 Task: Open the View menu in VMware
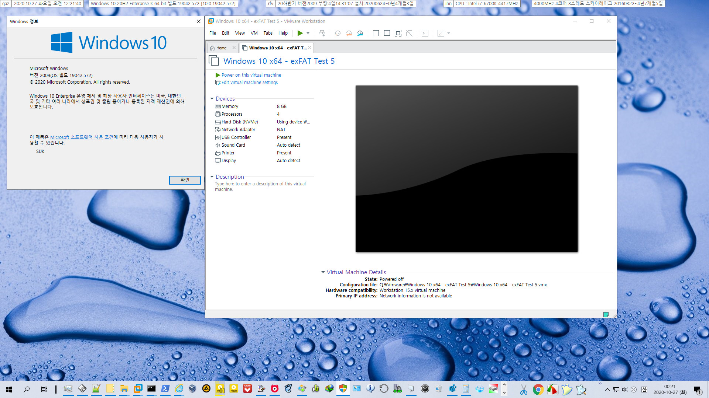tap(240, 33)
